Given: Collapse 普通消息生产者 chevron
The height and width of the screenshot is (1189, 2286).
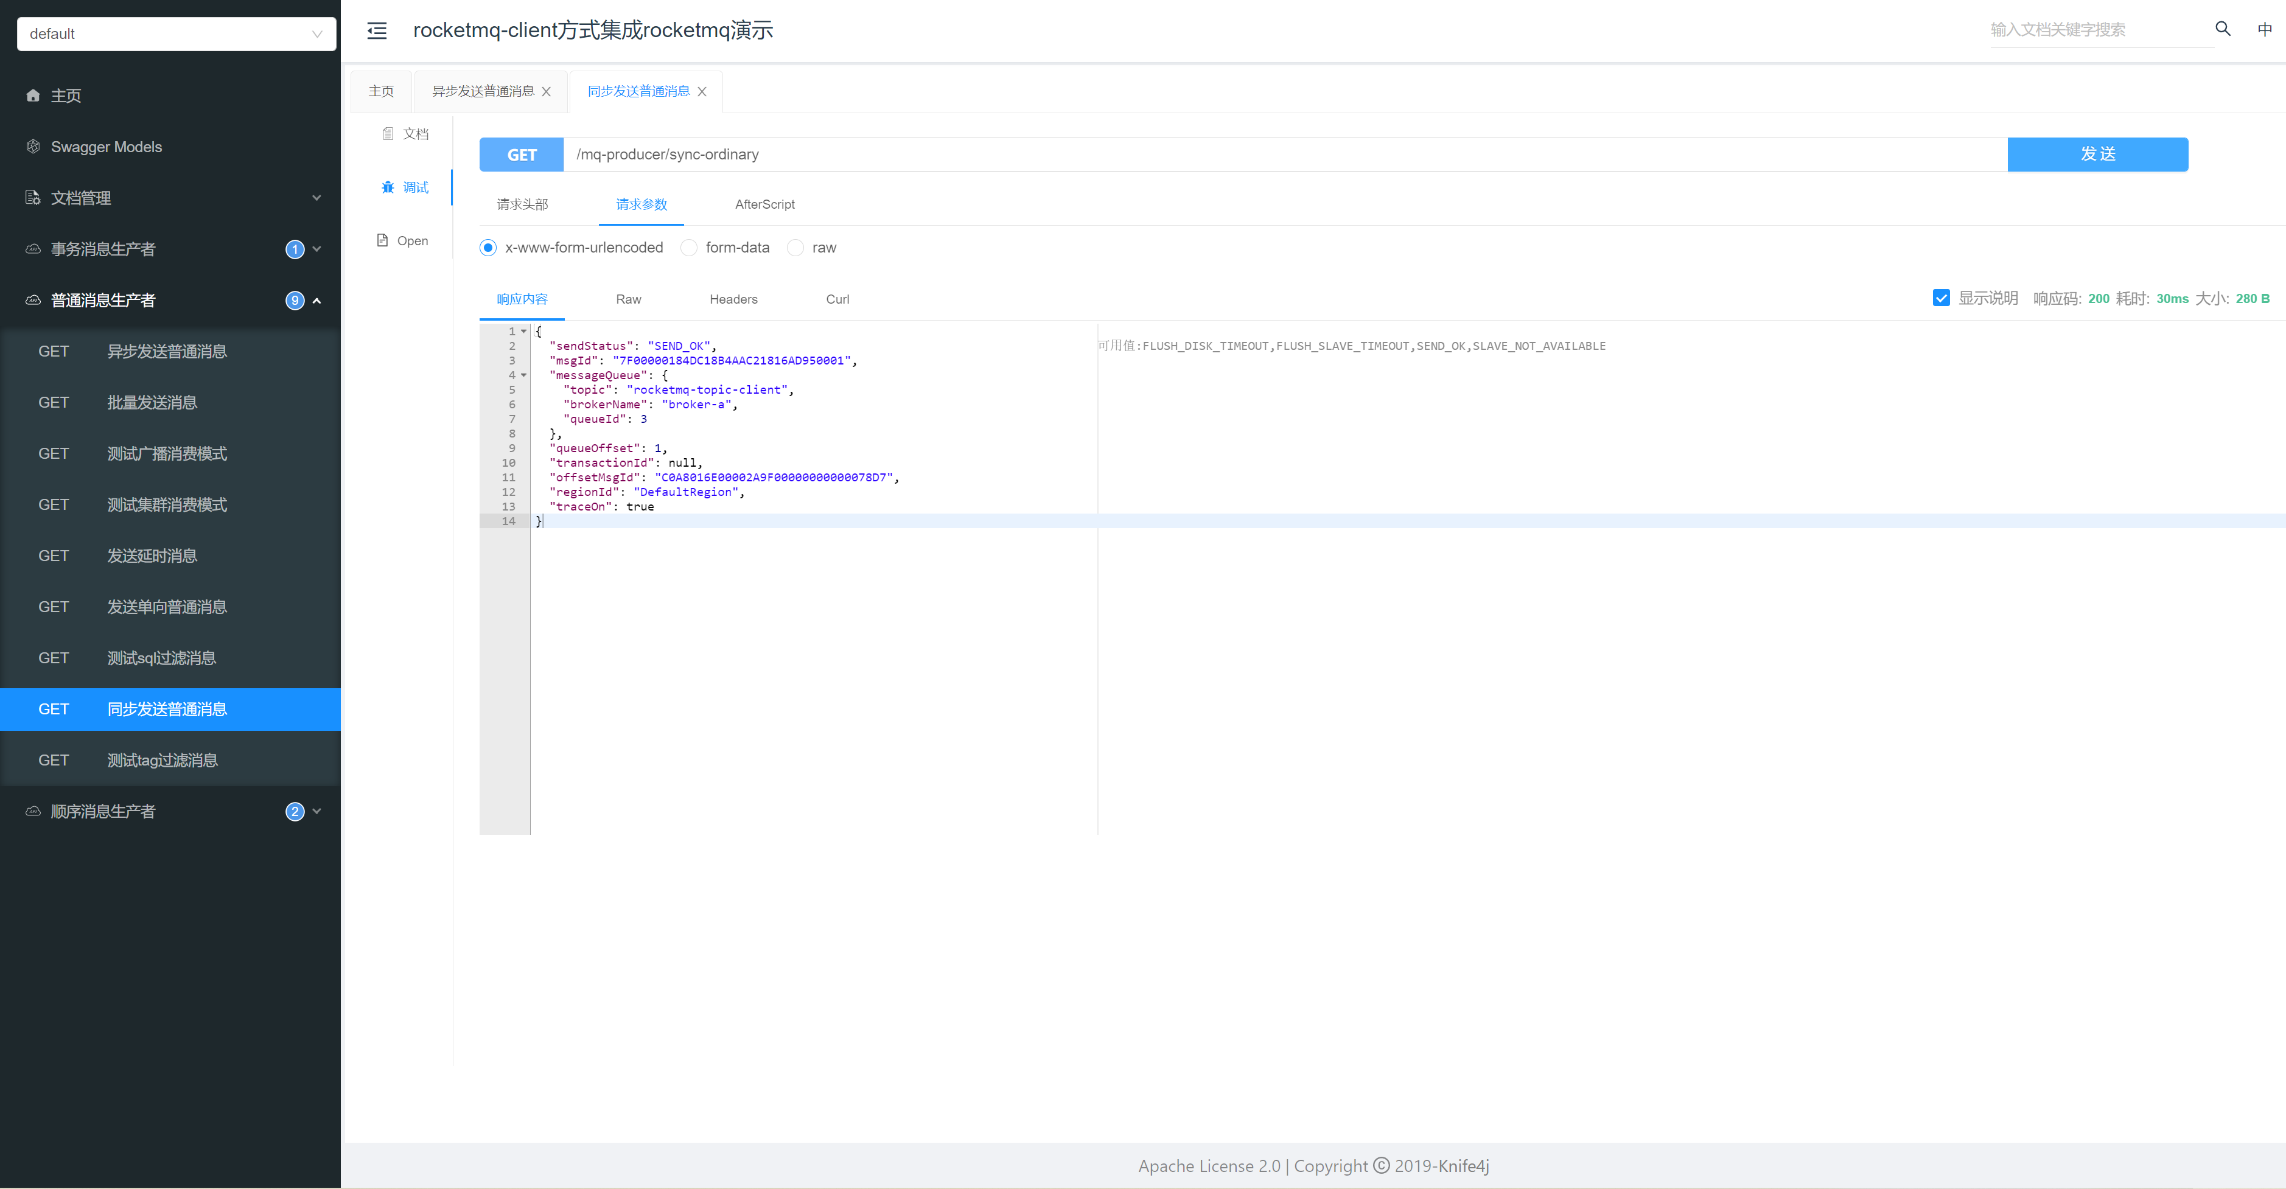Looking at the screenshot, I should tap(316, 300).
